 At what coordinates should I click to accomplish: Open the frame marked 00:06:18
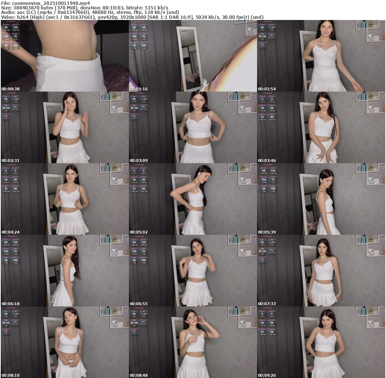click(x=64, y=271)
